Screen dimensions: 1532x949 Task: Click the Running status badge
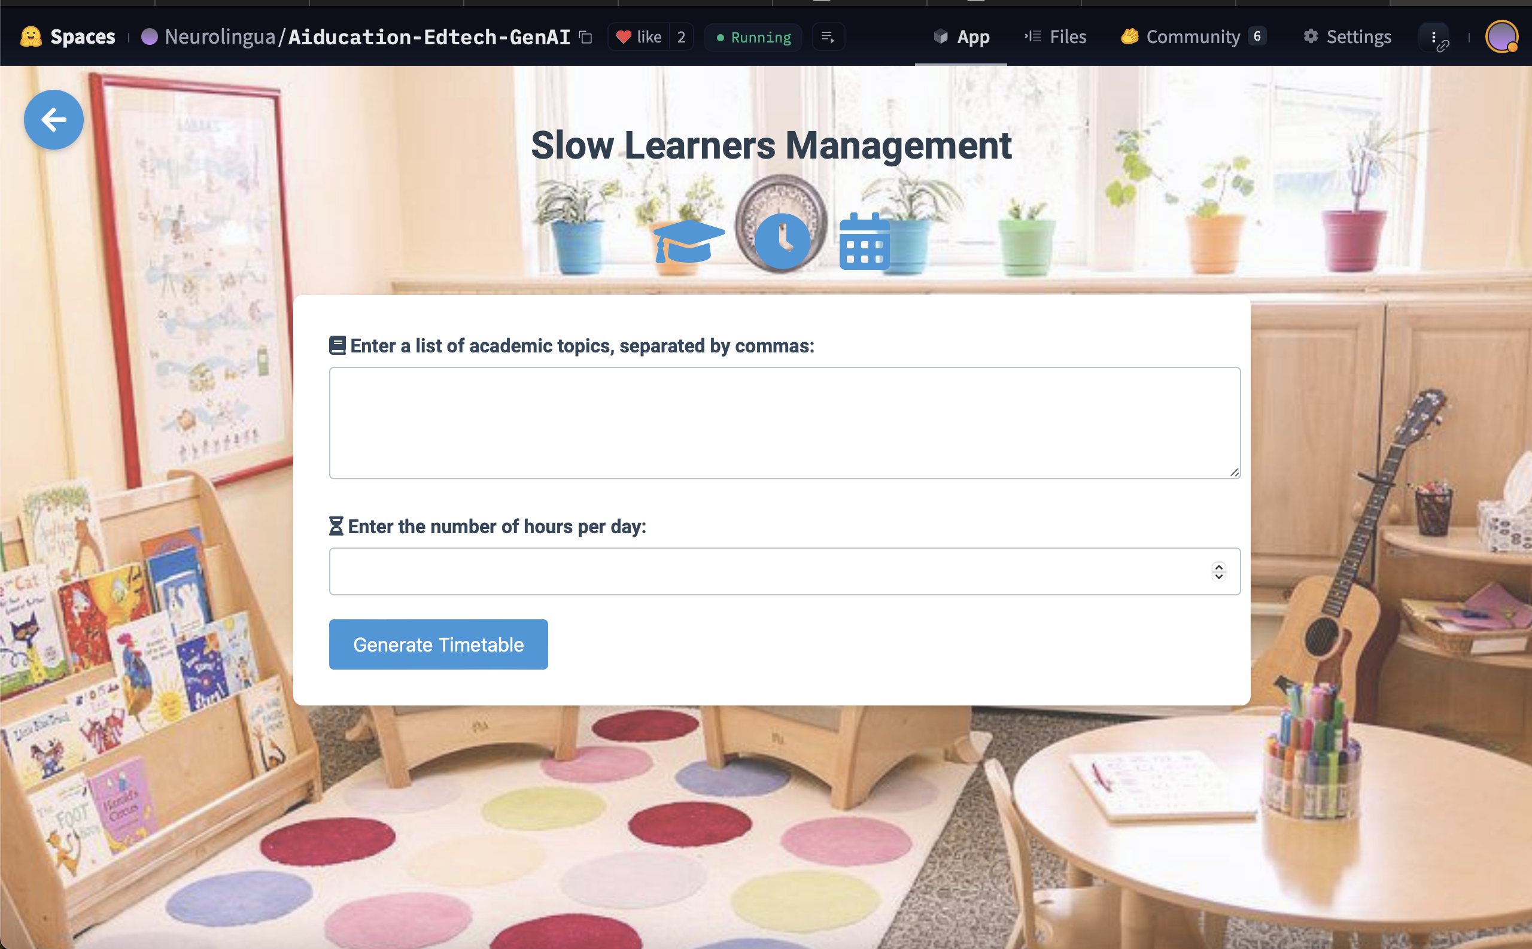[753, 37]
